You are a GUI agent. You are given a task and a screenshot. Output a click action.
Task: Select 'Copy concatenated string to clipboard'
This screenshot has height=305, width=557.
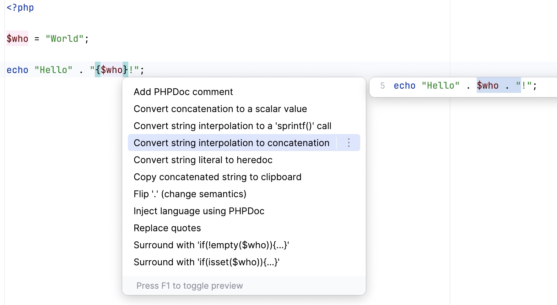click(x=217, y=177)
